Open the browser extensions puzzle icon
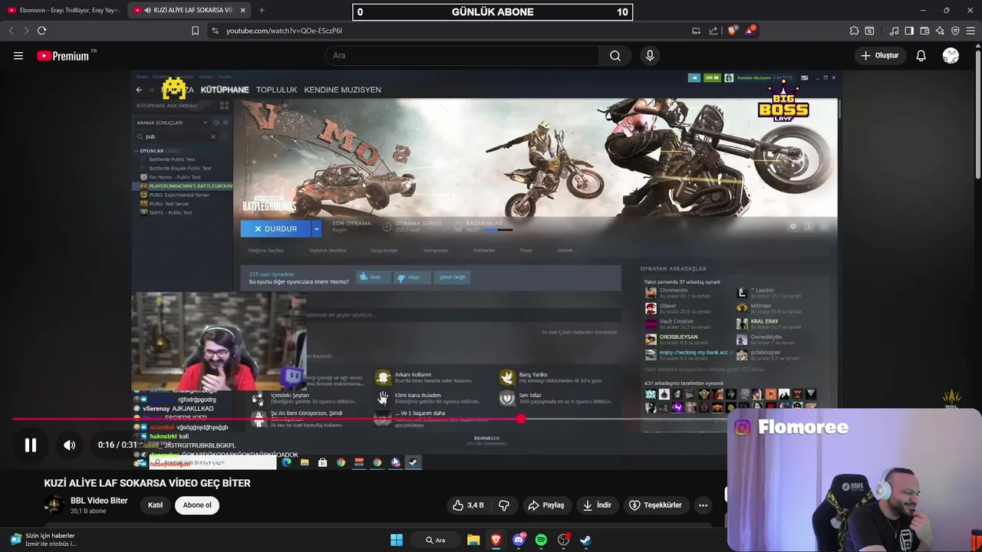The width and height of the screenshot is (982, 552). (854, 31)
